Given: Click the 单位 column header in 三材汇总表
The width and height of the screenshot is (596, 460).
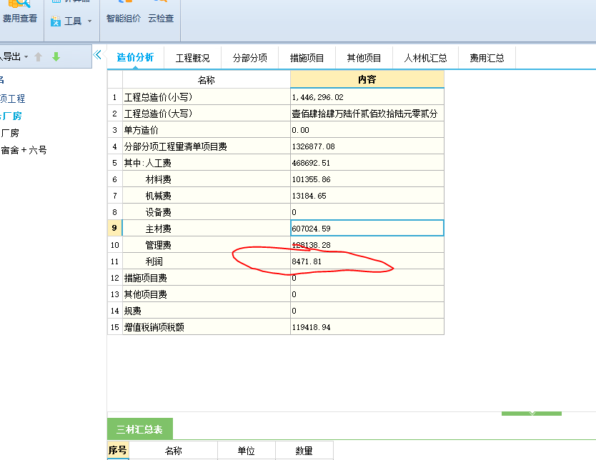Looking at the screenshot, I should coord(247,451).
